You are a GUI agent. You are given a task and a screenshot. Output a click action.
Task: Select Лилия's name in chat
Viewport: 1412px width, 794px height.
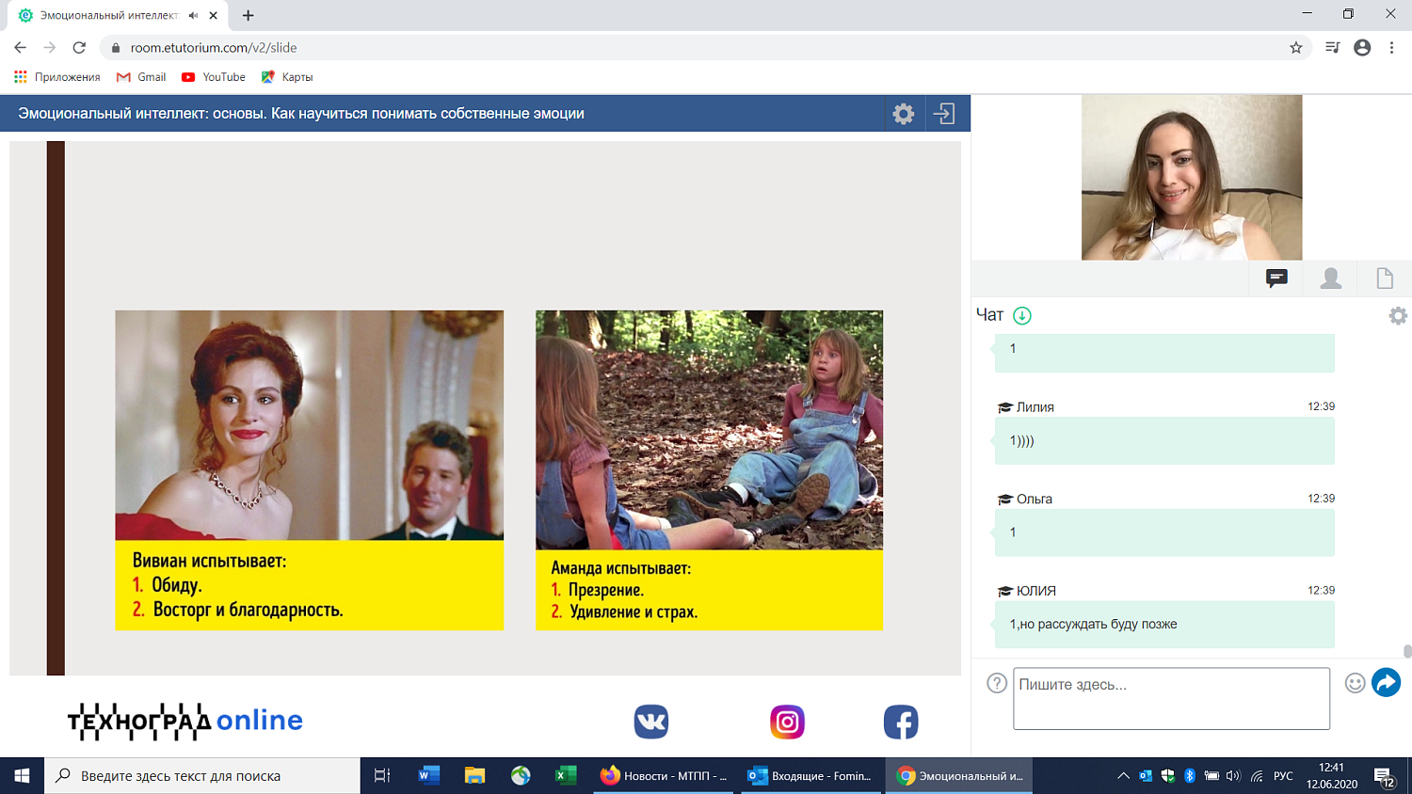[x=1035, y=407]
